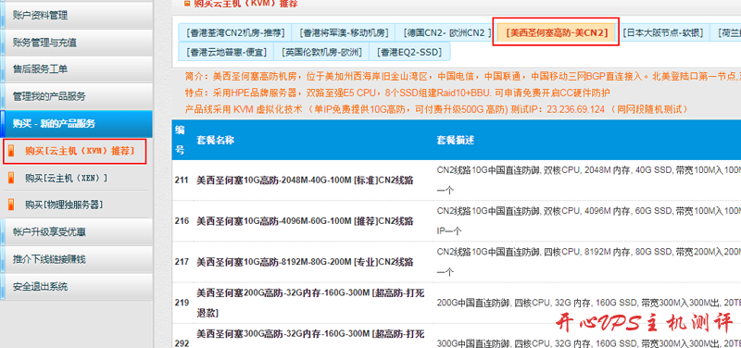The width and height of the screenshot is (741, 348).
Task: Switch to 美西圣何塞高防-美CN2 tab
Action: [x=557, y=32]
